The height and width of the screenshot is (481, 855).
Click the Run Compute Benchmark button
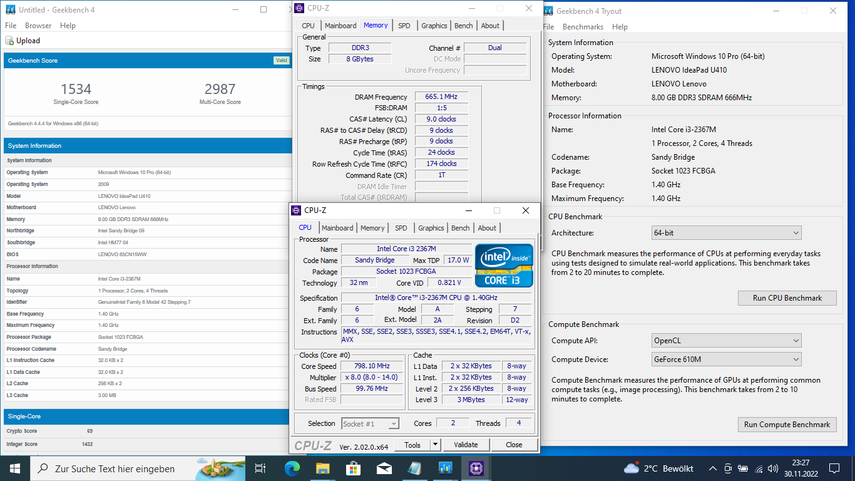[x=787, y=425]
